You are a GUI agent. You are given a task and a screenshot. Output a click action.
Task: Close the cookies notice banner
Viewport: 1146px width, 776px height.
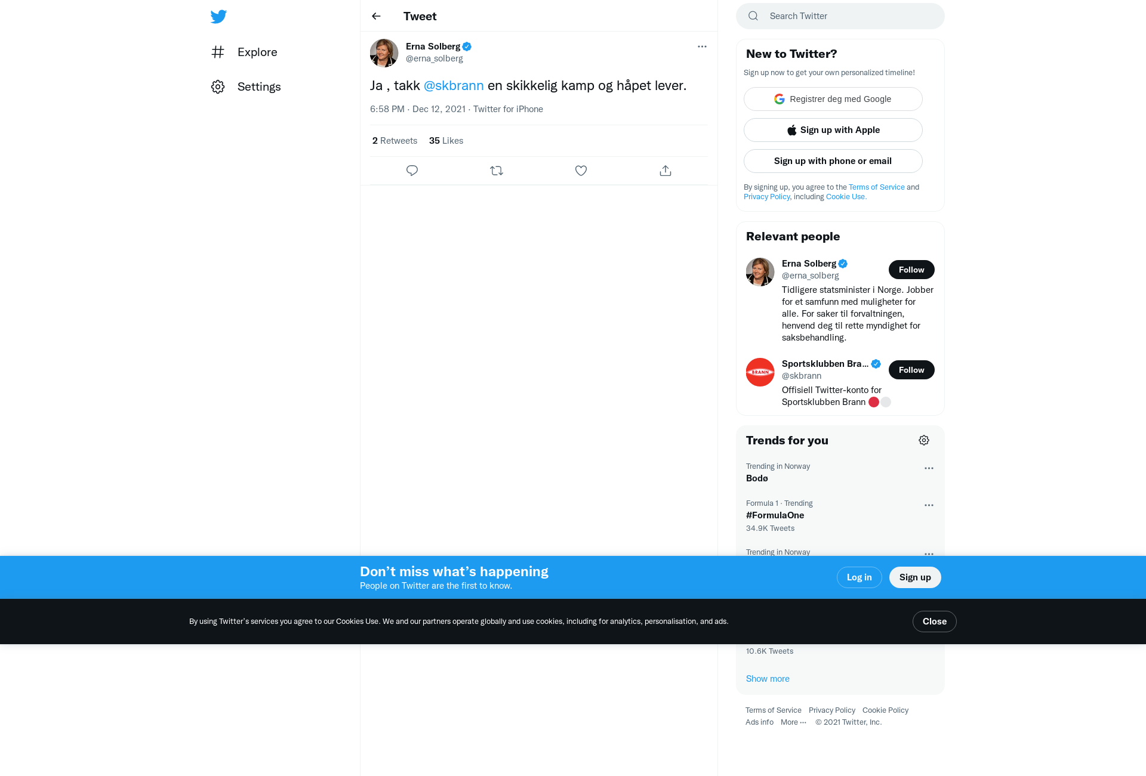click(x=935, y=622)
